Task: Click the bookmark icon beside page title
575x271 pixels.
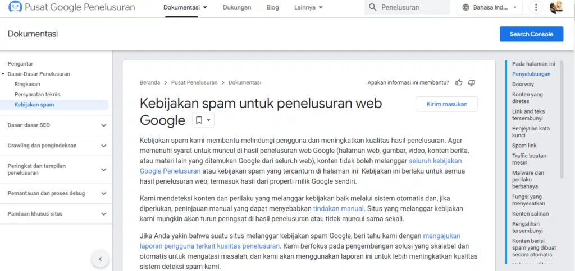Action: click(x=199, y=120)
